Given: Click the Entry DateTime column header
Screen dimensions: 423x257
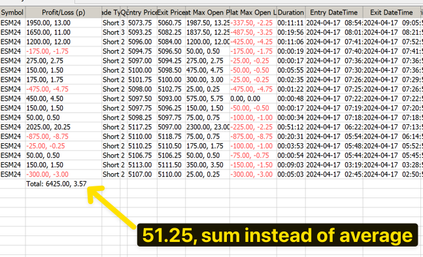Looking at the screenshot, I should click(334, 12).
